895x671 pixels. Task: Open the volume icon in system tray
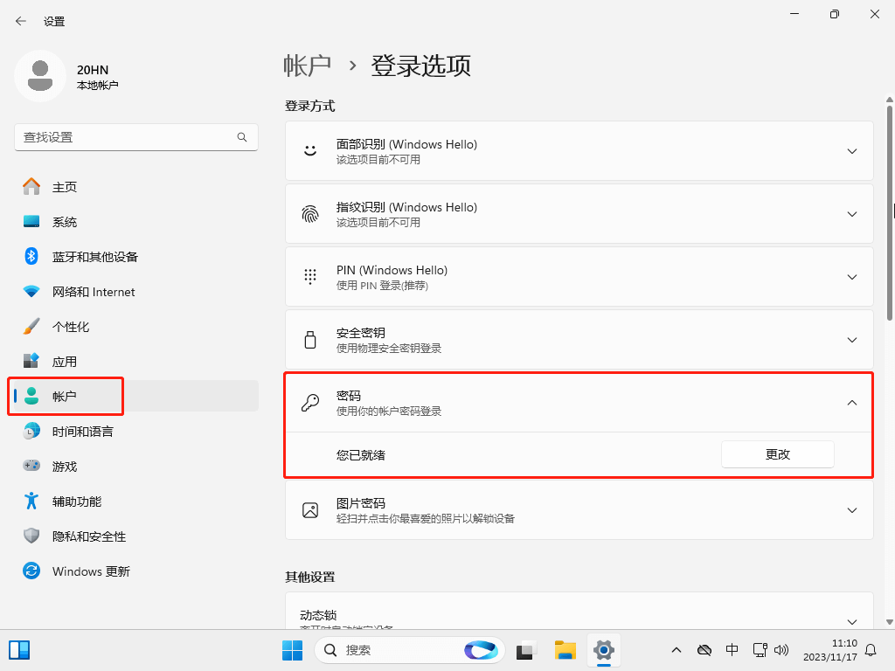[x=781, y=650]
